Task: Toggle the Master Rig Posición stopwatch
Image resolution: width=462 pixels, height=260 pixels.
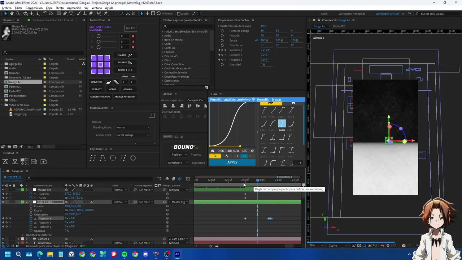Action: (31, 194)
